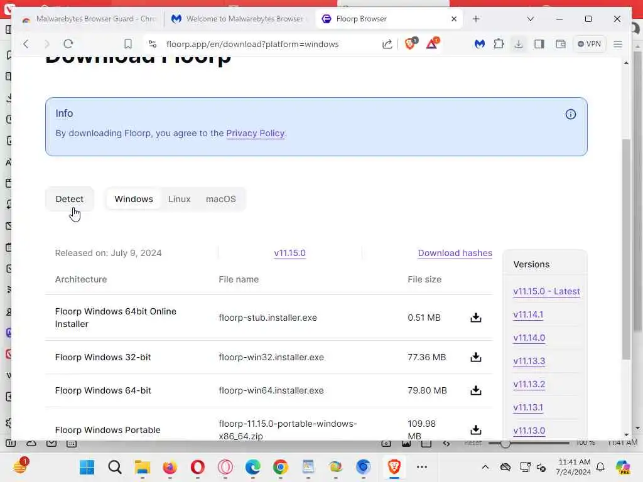Open the notification bell
The width and height of the screenshot is (643, 482).
600,467
